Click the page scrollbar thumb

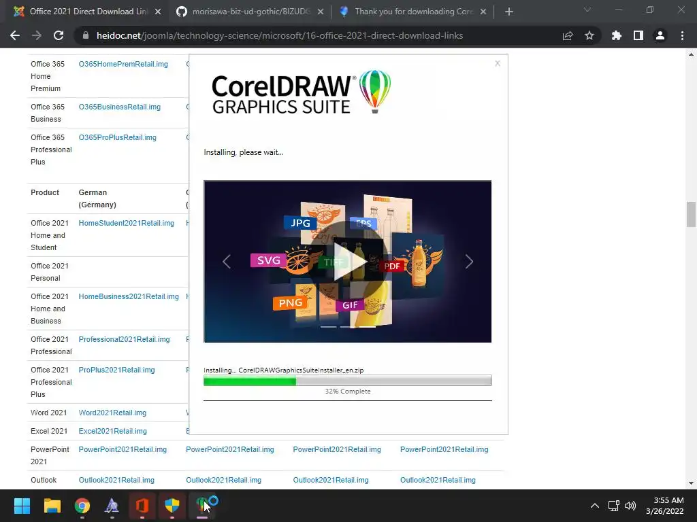pos(691,214)
